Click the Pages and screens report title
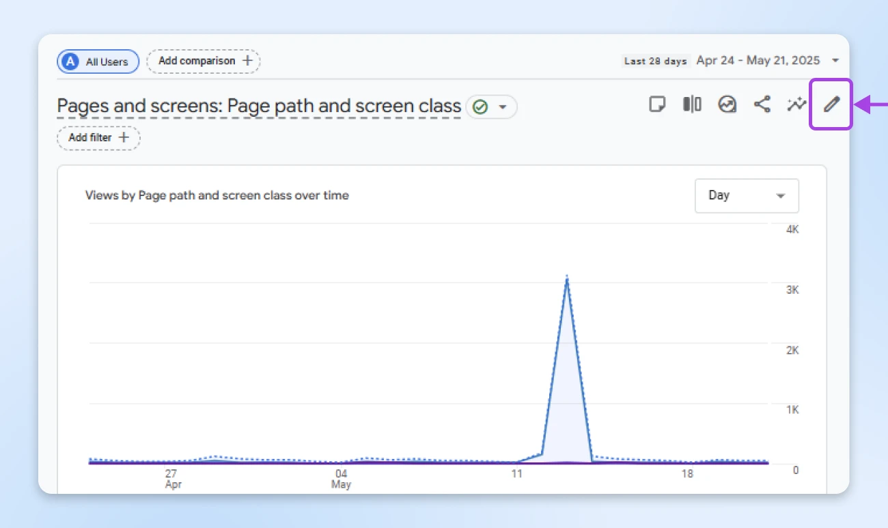The height and width of the screenshot is (528, 888). tap(259, 107)
